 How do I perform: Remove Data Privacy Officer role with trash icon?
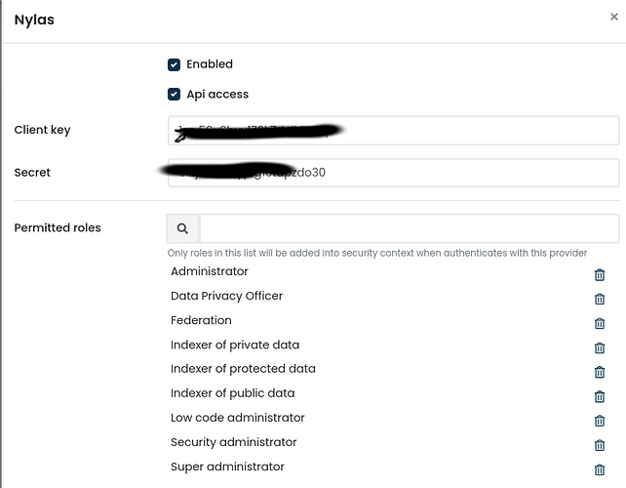pyautogui.click(x=600, y=299)
